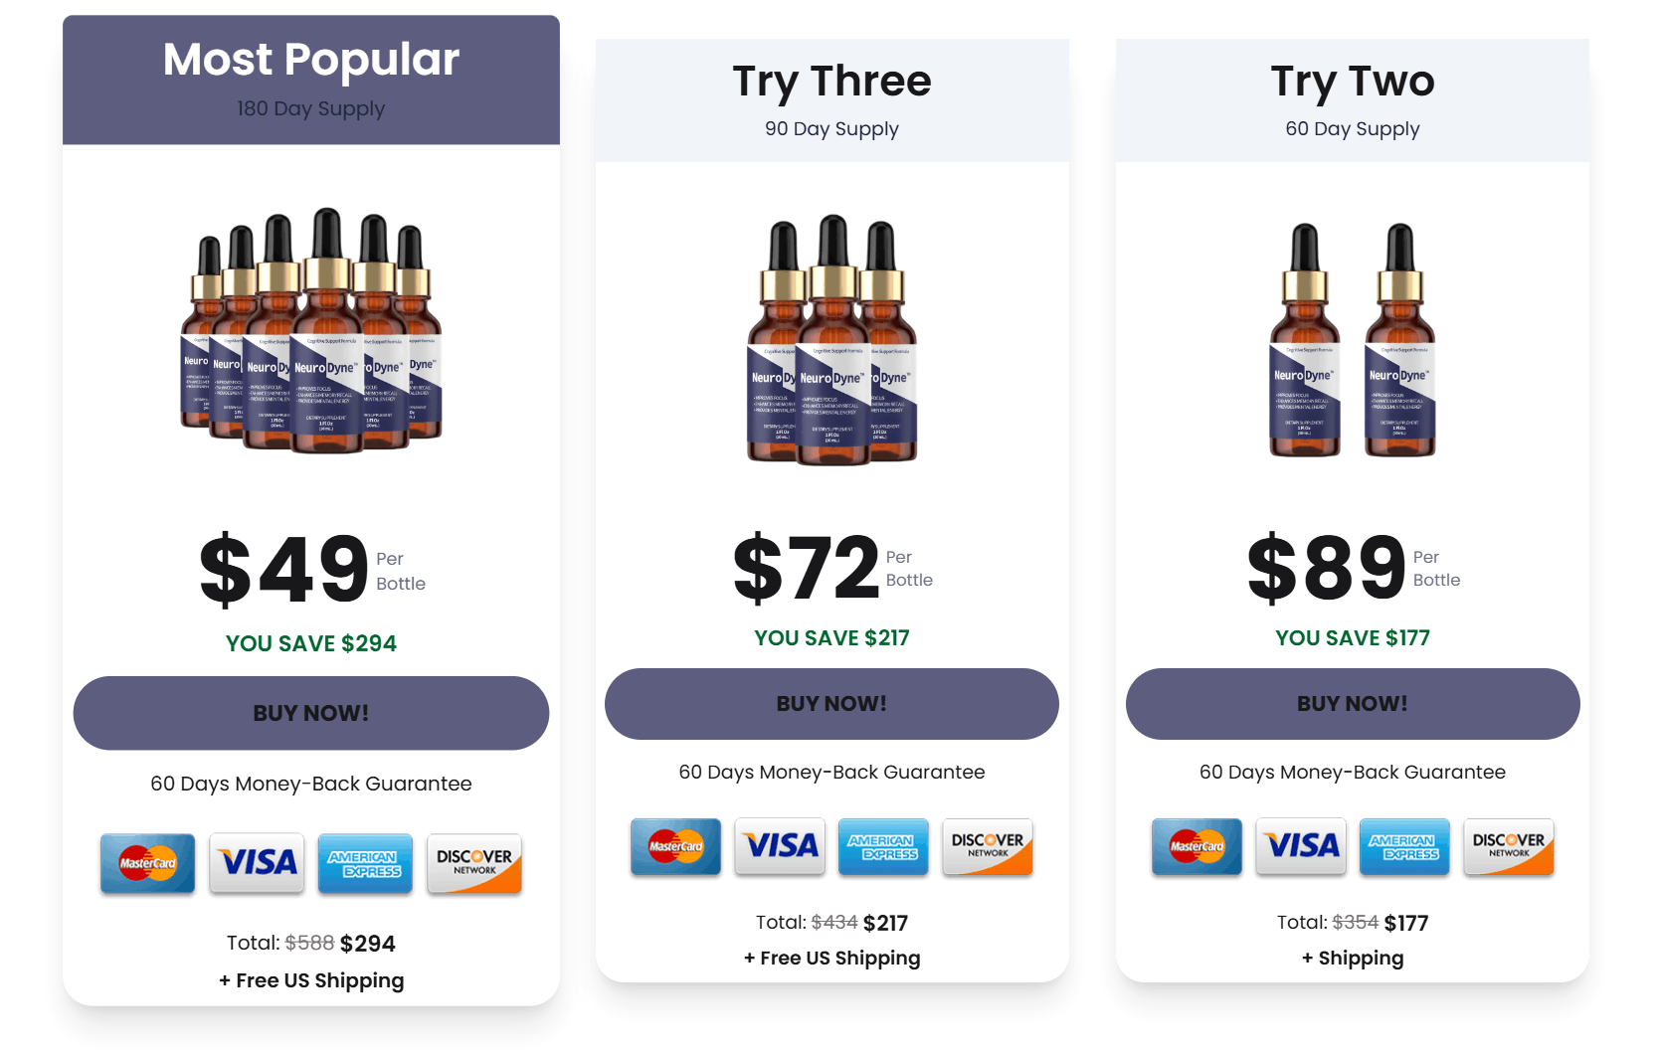Click the Most Popular header banner

pyautogui.click(x=310, y=80)
